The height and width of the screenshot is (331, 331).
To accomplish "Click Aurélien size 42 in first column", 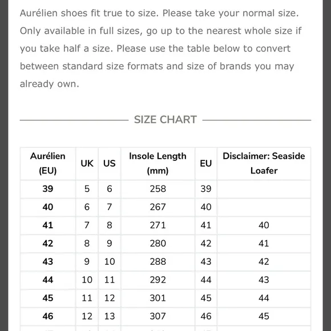I will (x=48, y=243).
